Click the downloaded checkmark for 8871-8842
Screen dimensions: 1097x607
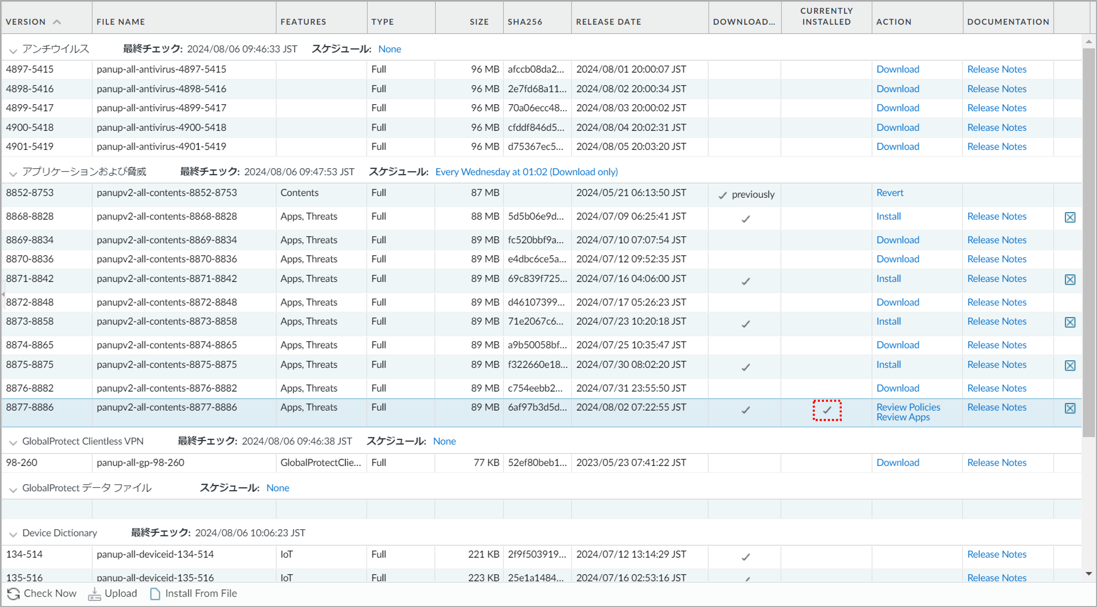tap(745, 281)
